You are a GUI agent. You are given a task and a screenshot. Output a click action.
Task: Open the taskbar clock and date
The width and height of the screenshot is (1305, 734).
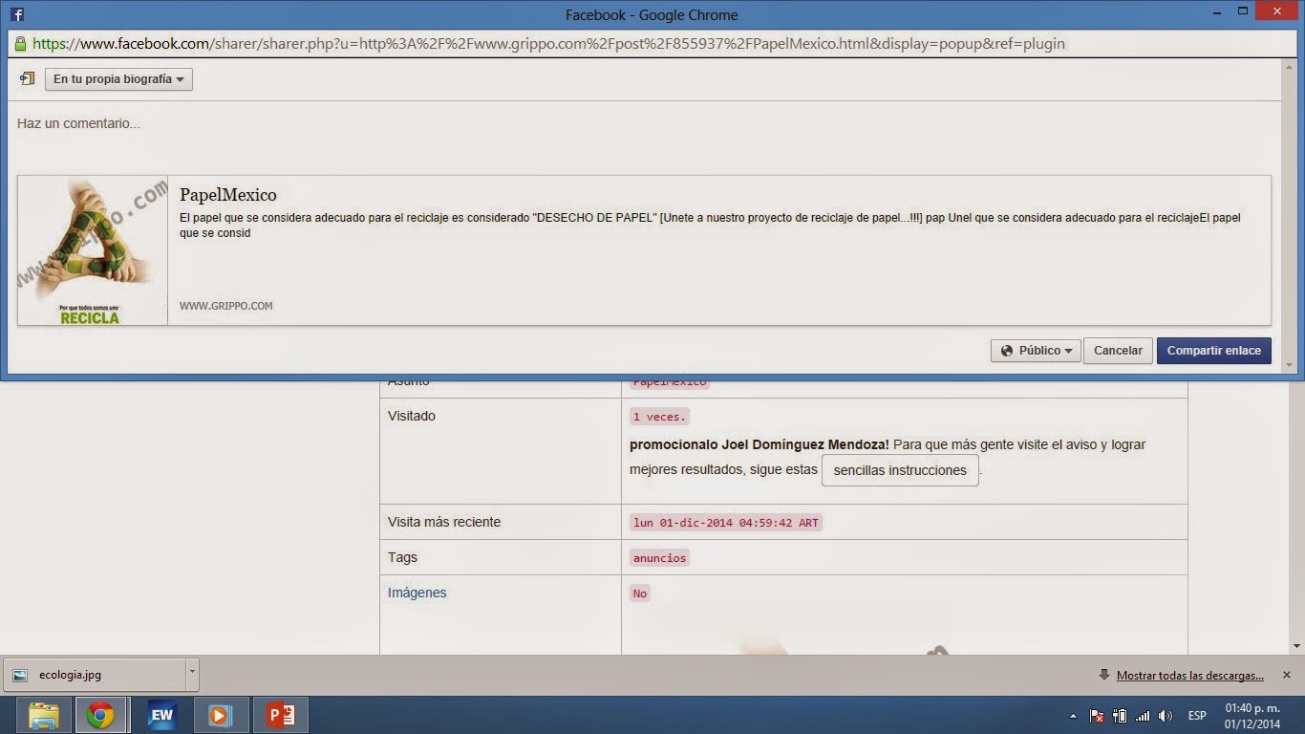coord(1252,716)
